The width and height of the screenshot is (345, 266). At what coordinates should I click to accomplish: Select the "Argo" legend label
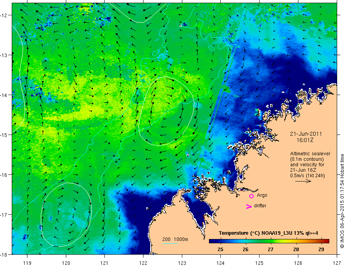[262, 195]
